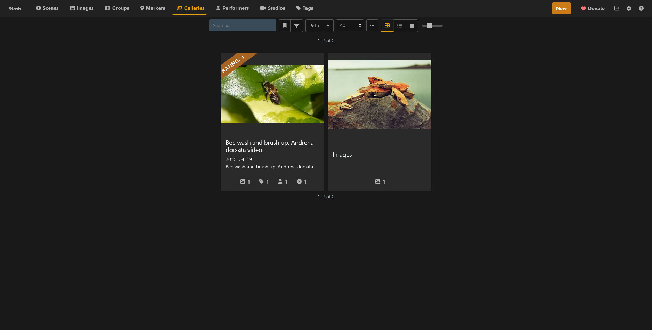Click the bottom '1-2 of 2' count
Screen dimensions: 652x330
coord(326,197)
